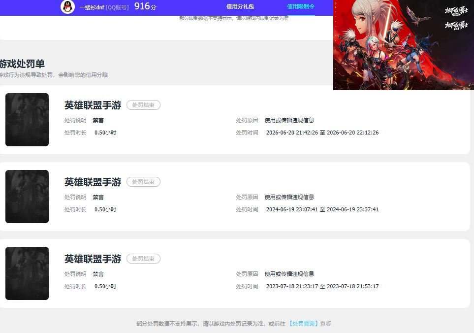Click 使用或传播违规信息 reason in 2024-06-19 record
Screen dimensions: 474x333
(x=289, y=197)
